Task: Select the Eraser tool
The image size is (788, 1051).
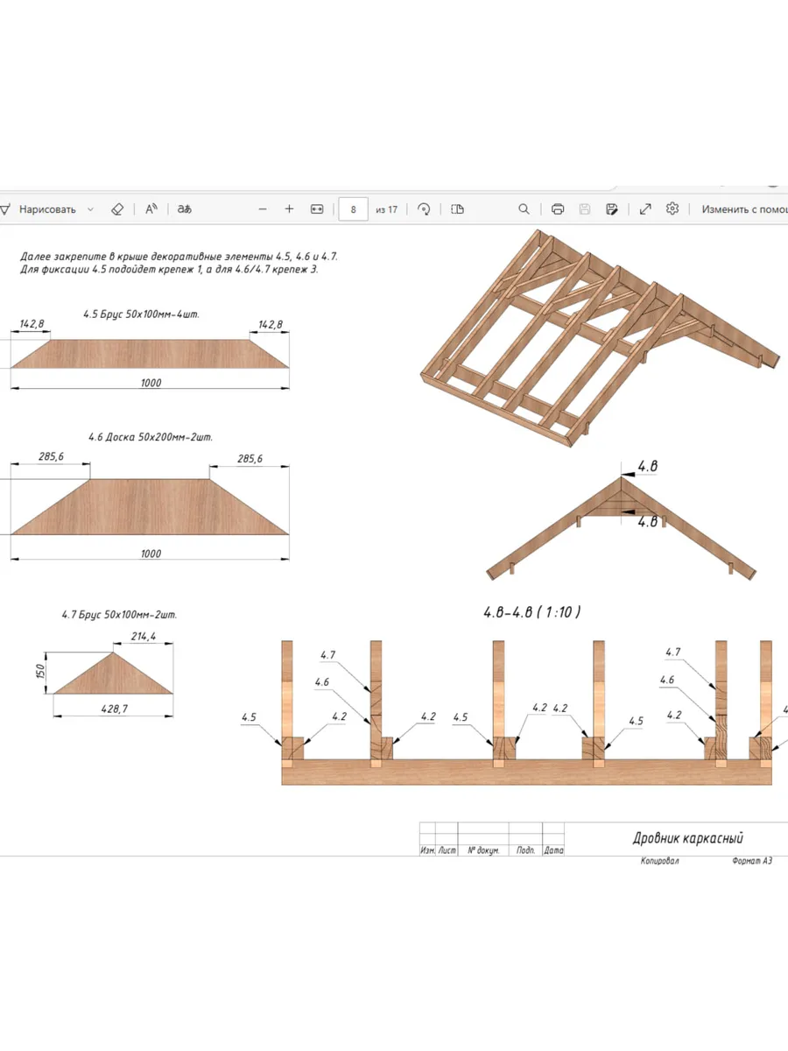Action: click(117, 209)
